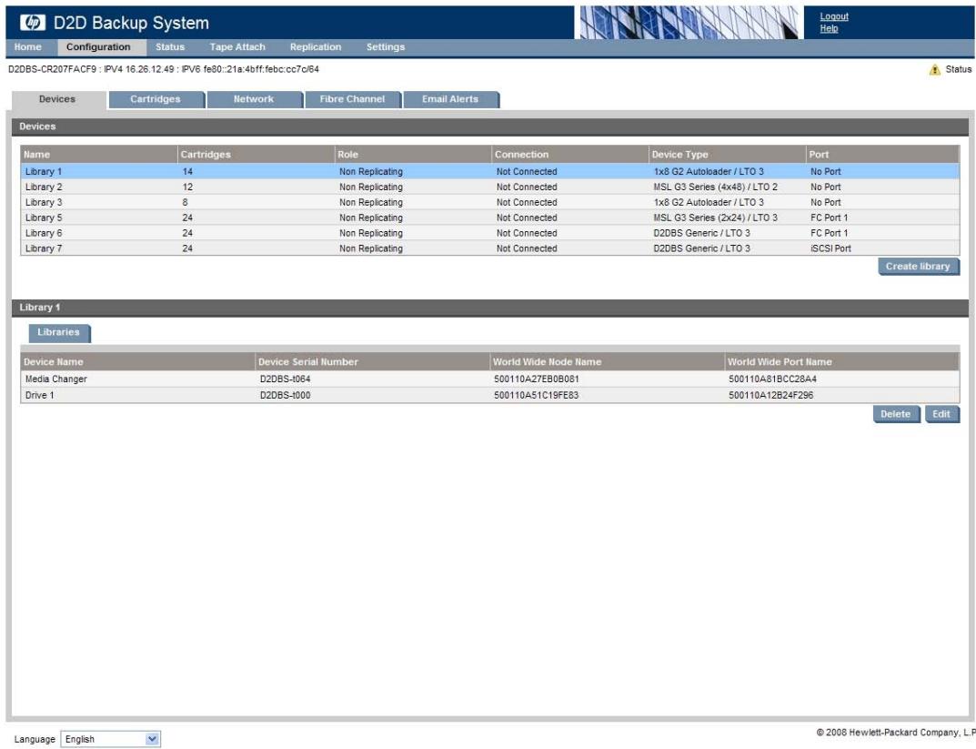Open the Tape Attach menu
The height and width of the screenshot is (749, 976).
coord(237,46)
